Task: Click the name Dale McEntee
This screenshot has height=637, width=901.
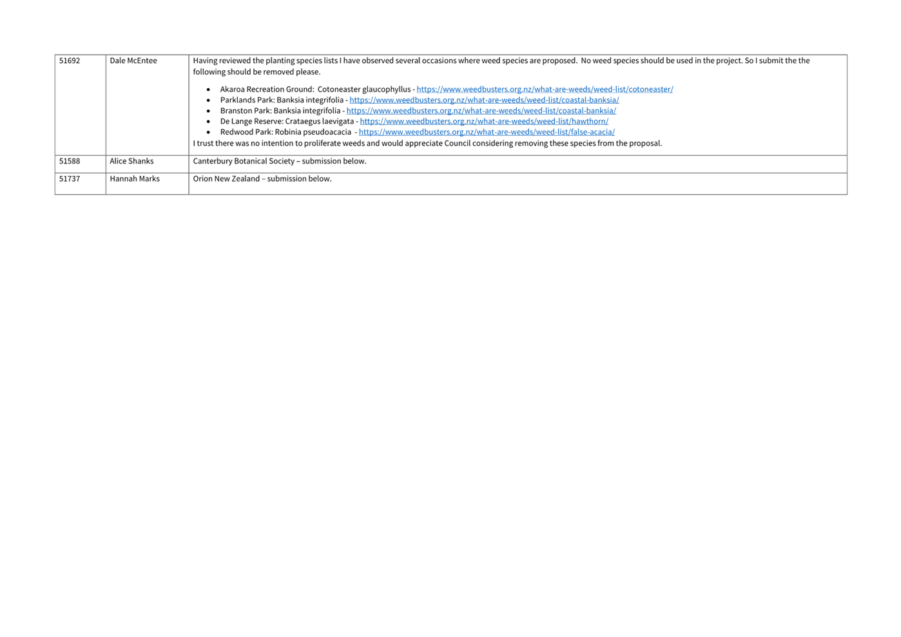Action: point(133,61)
